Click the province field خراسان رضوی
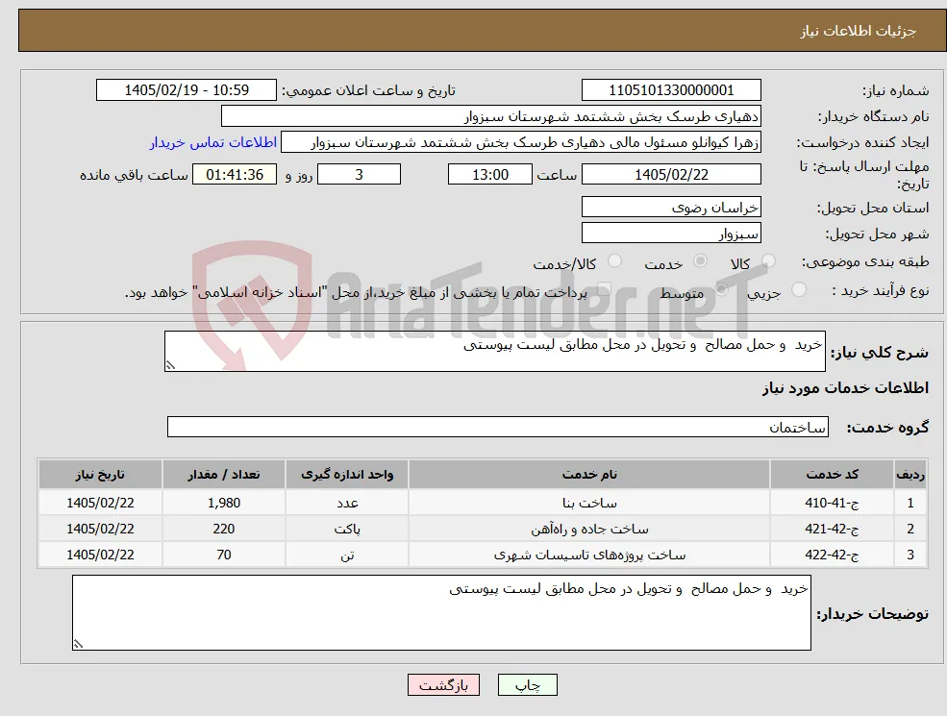The height and width of the screenshot is (716, 947). click(671, 207)
